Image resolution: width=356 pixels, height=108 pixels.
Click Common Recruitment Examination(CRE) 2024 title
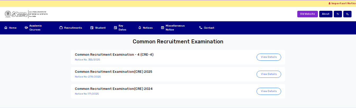click(114, 89)
